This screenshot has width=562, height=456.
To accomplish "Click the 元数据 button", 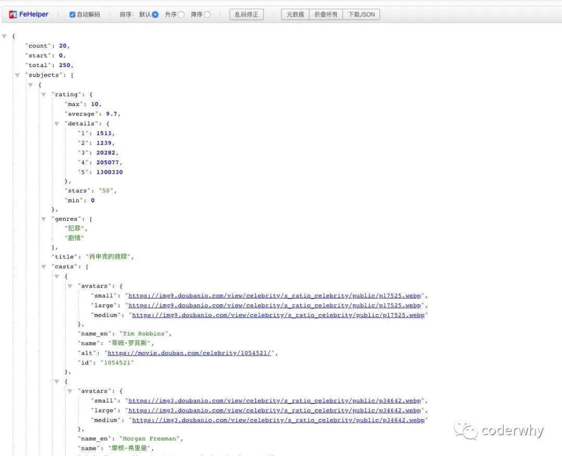I will pos(296,15).
